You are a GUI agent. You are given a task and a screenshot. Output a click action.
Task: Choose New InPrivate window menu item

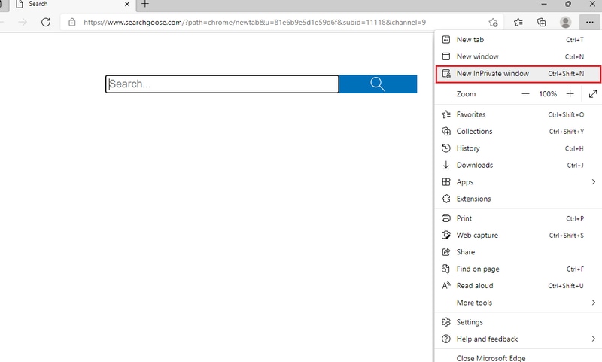pyautogui.click(x=518, y=74)
